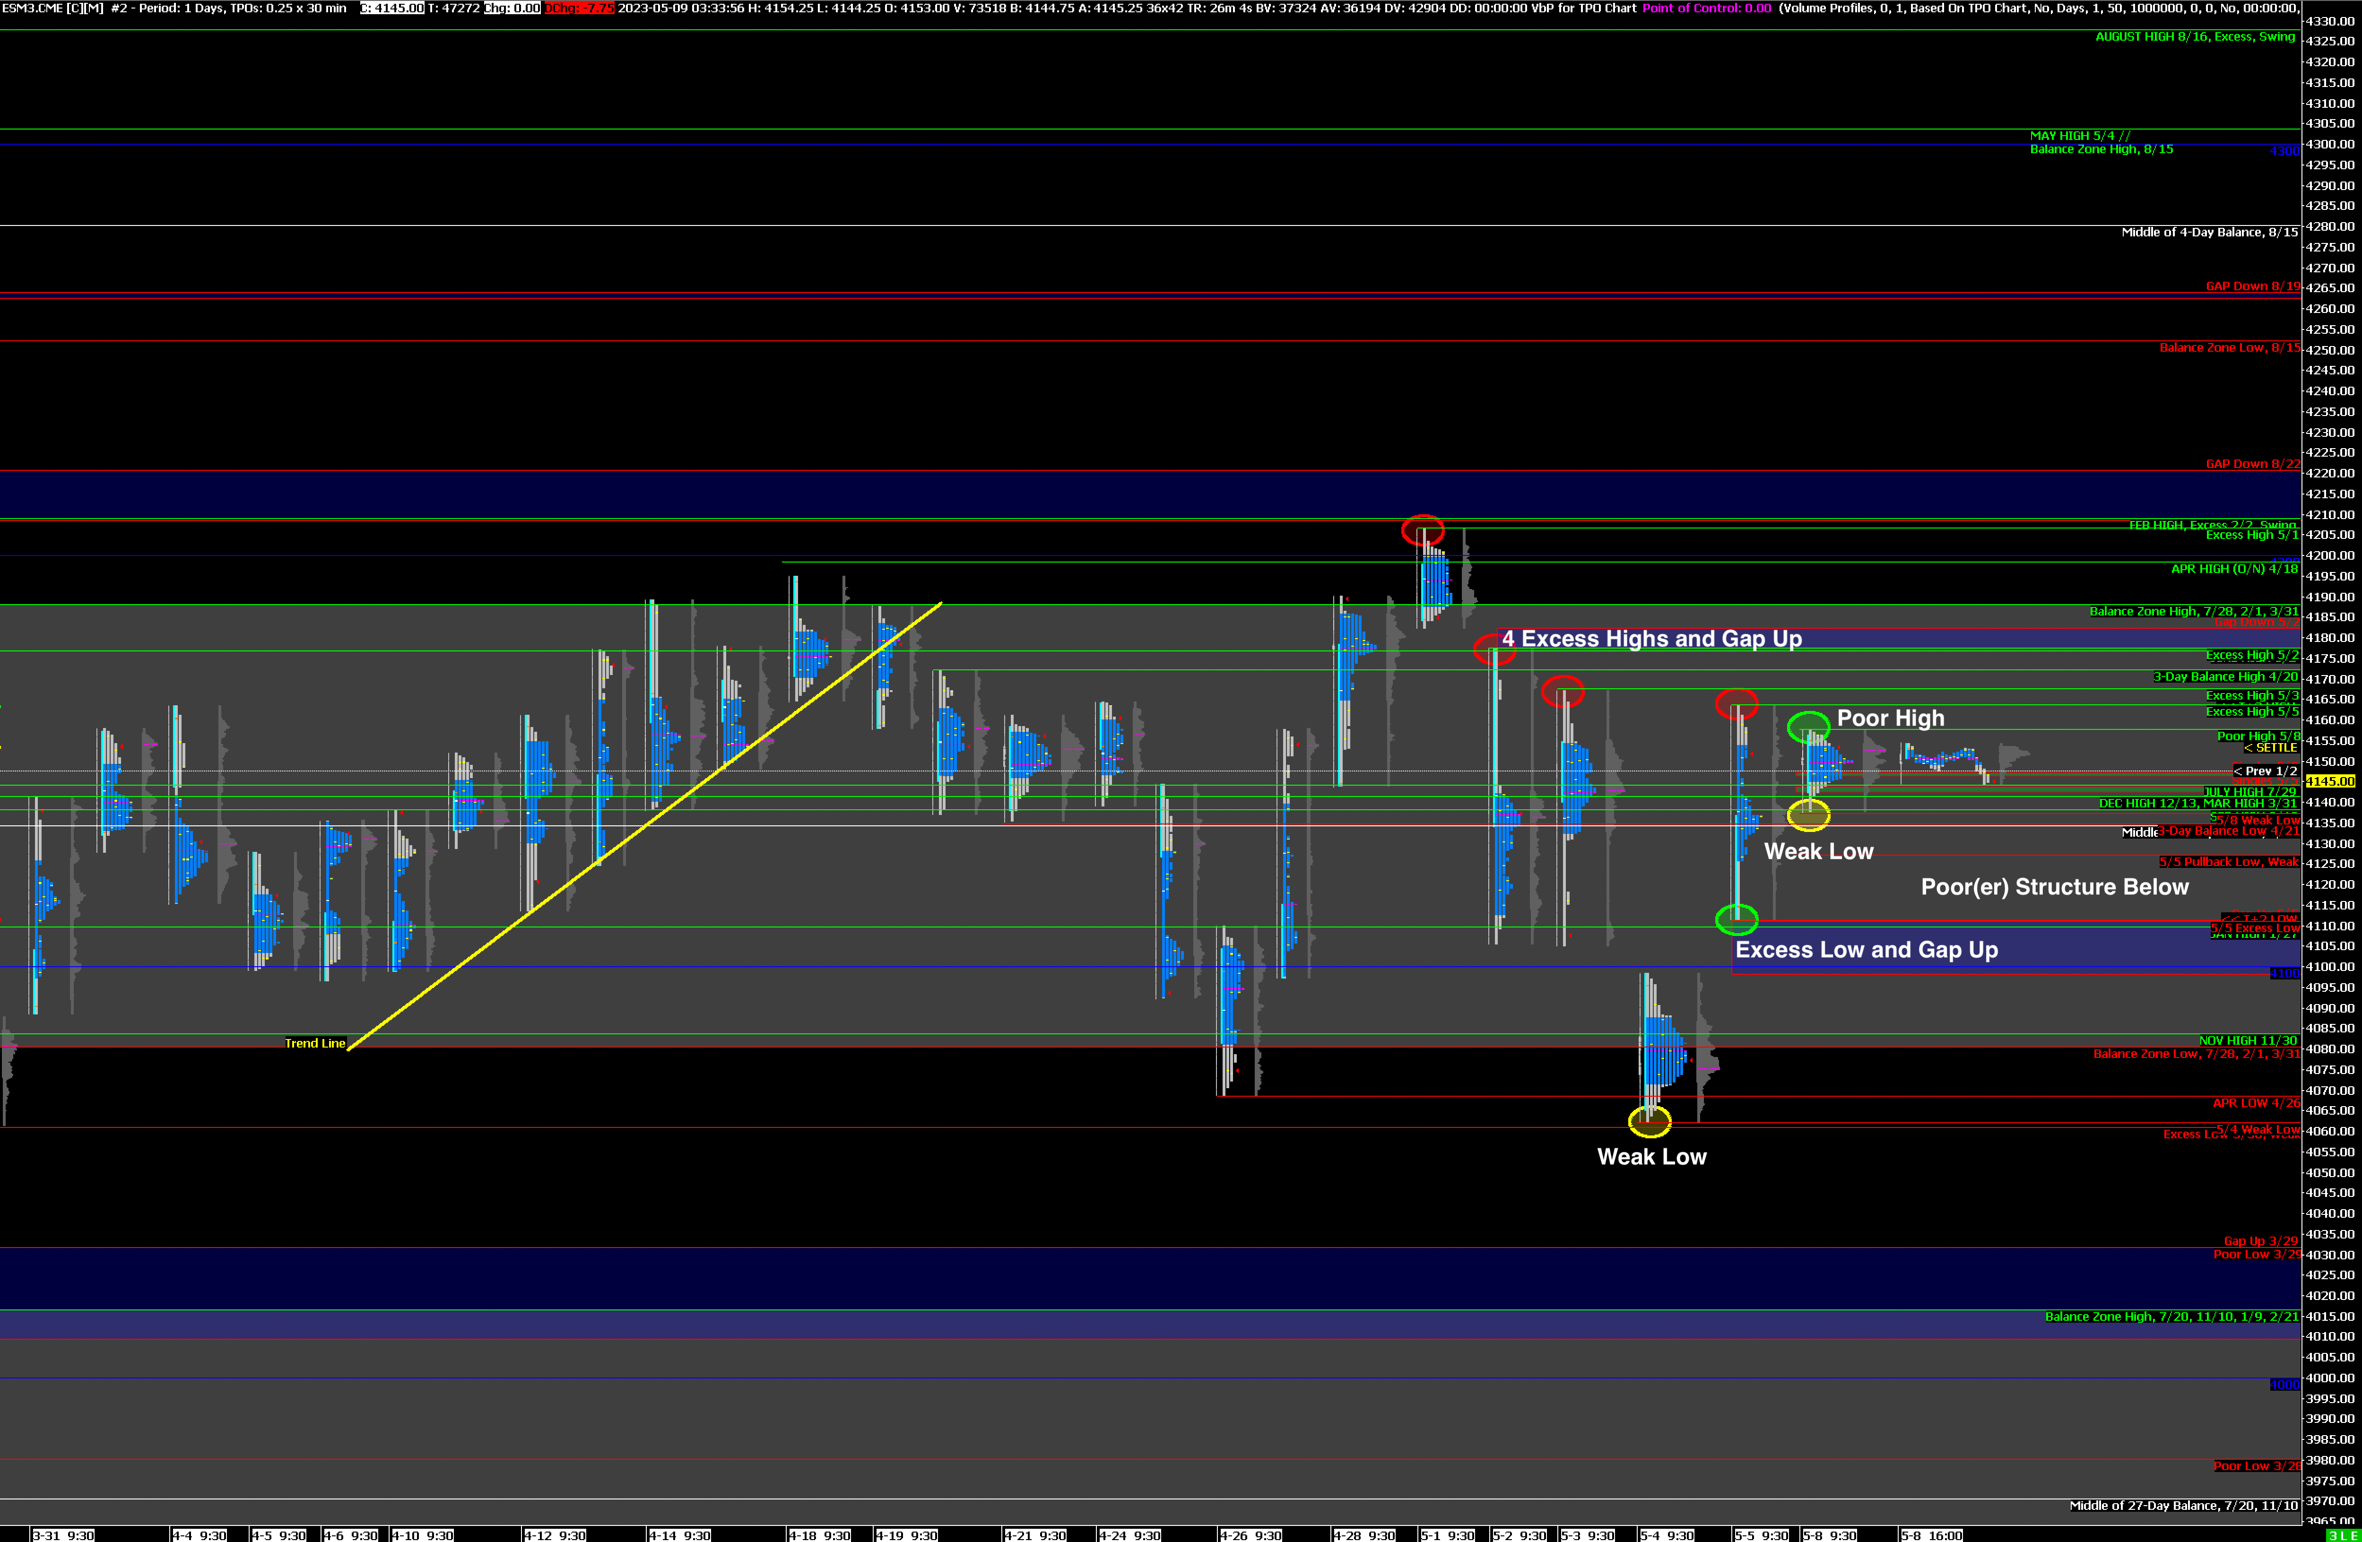
Task: Click the green circle next to Poor High
Action: click(1808, 727)
